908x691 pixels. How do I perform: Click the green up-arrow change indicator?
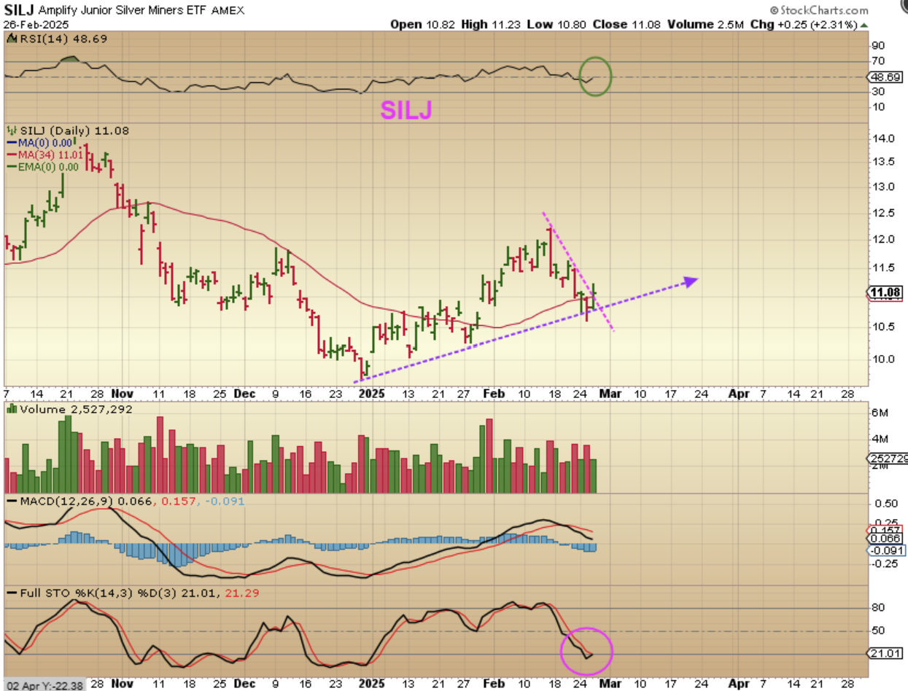click(x=865, y=24)
